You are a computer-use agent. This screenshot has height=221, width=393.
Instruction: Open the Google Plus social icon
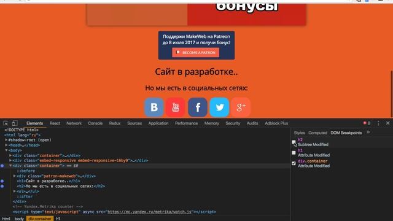tap(241, 107)
